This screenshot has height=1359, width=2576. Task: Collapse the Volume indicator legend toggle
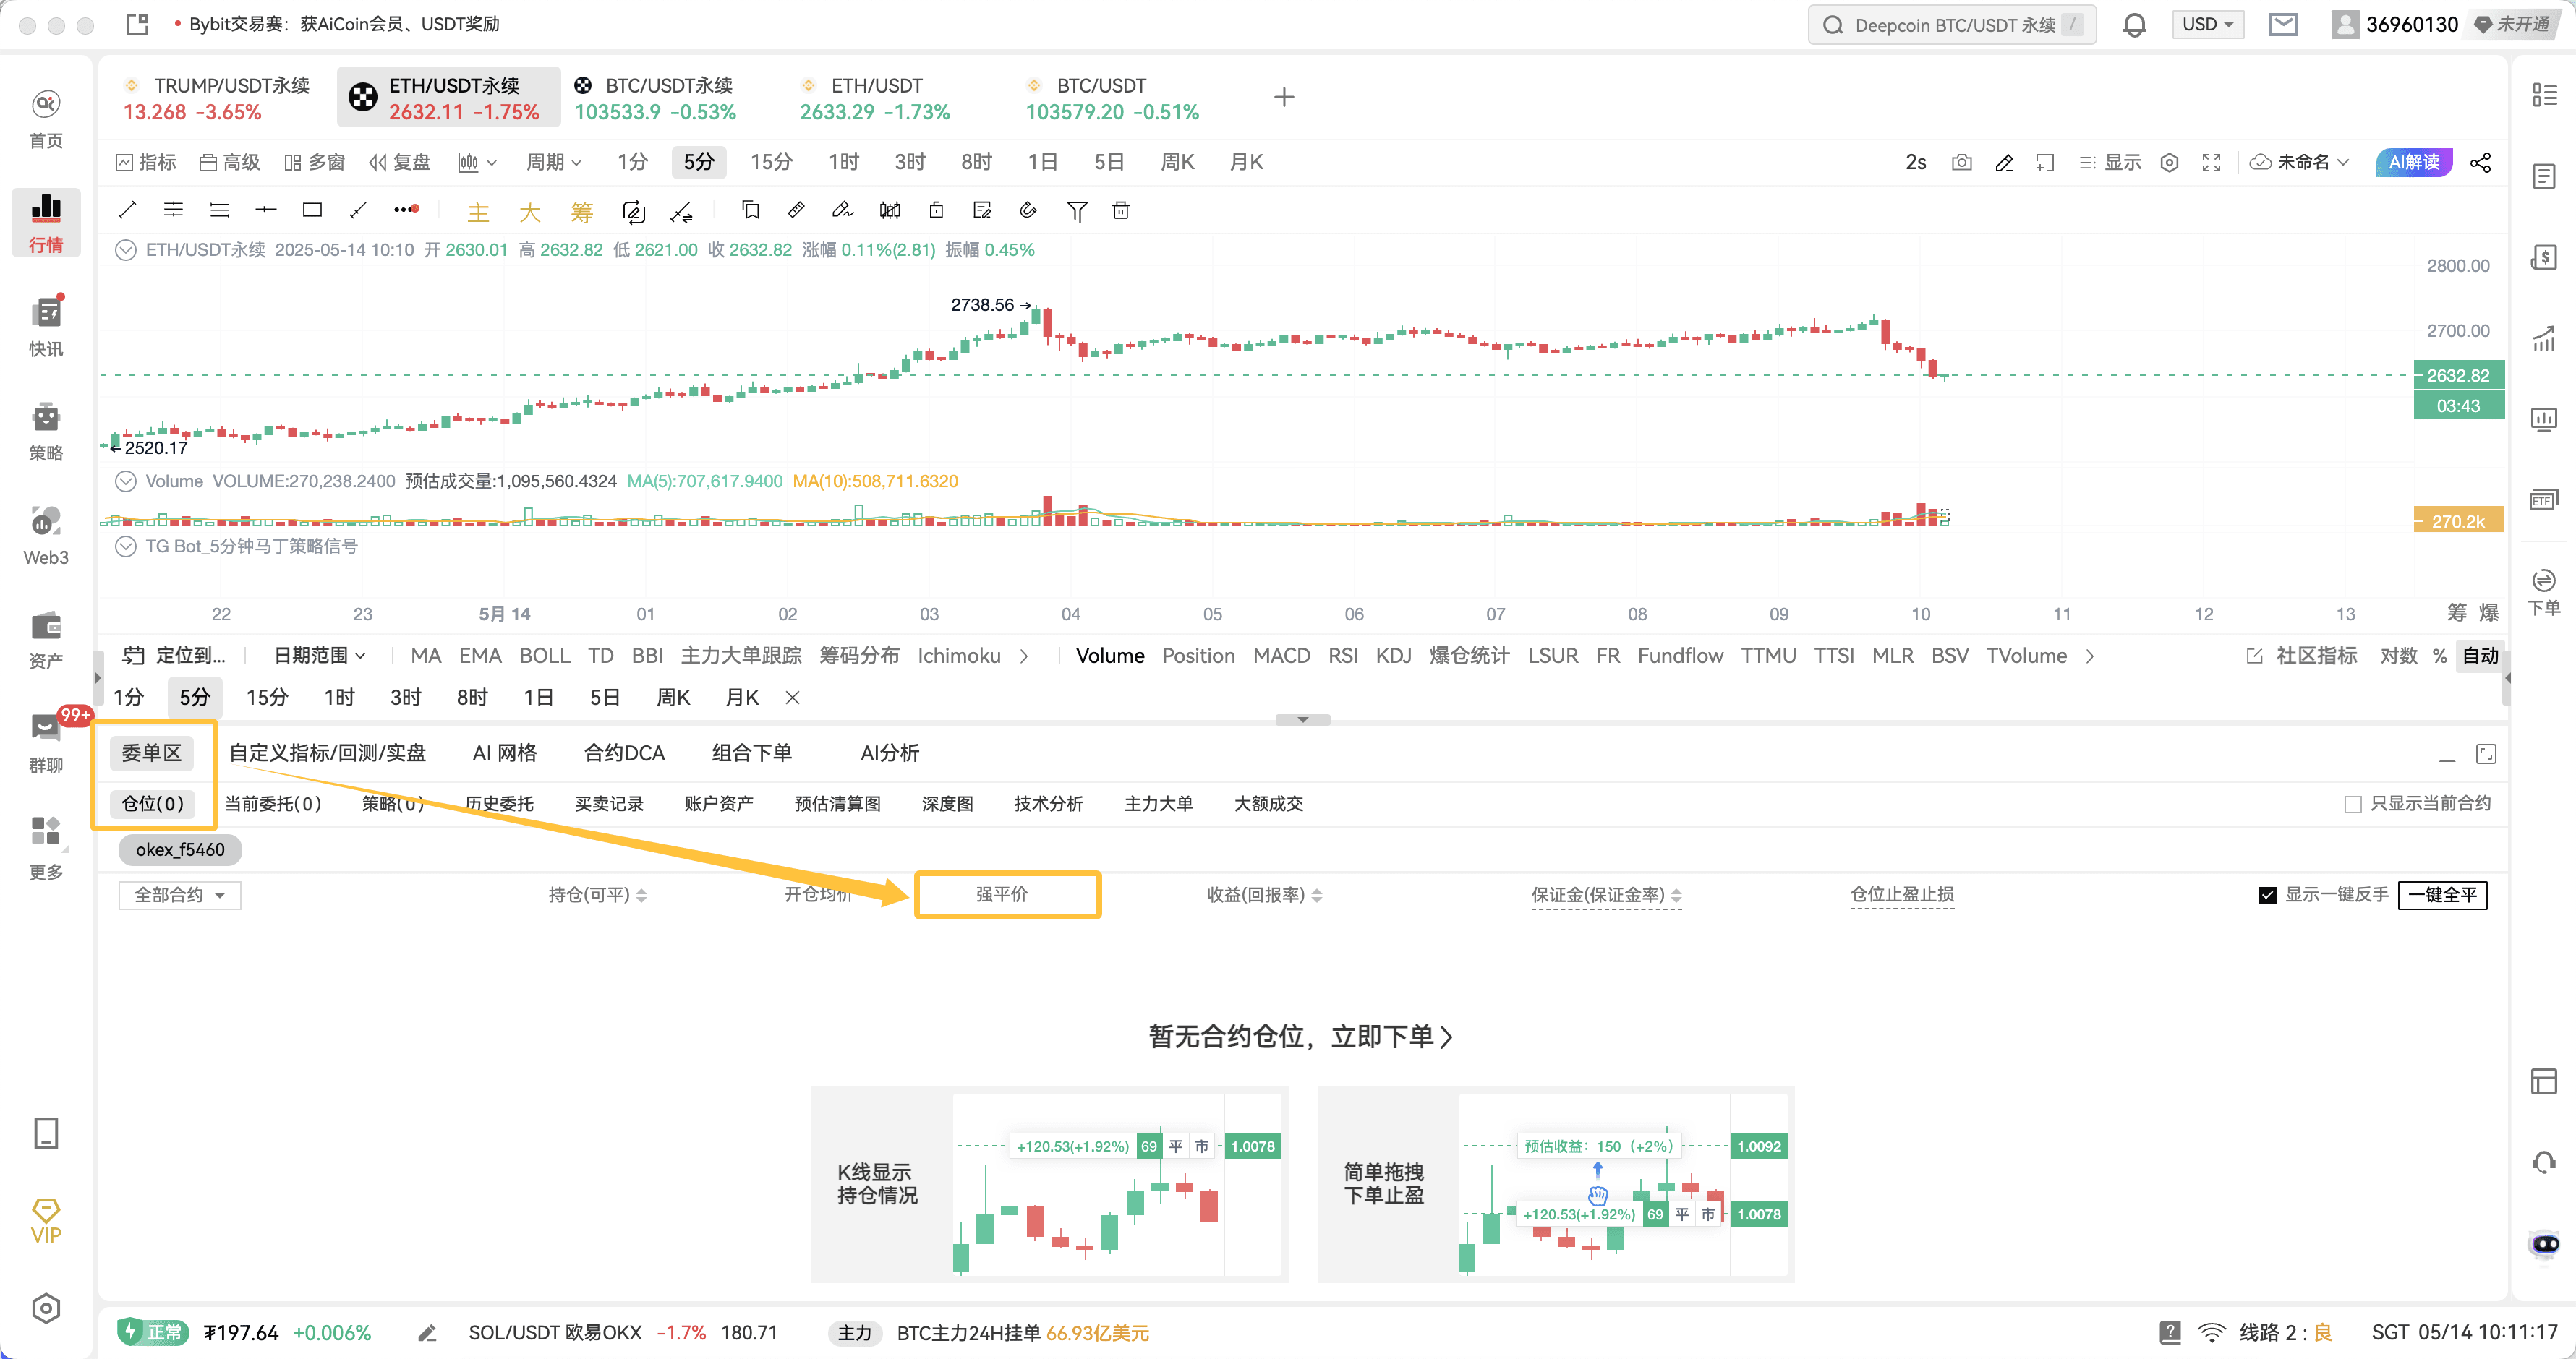point(125,481)
